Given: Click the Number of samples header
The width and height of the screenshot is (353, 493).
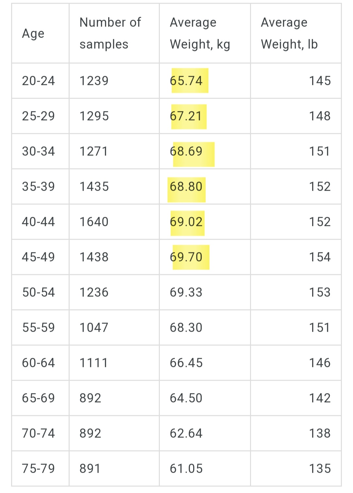Looking at the screenshot, I should (110, 33).
